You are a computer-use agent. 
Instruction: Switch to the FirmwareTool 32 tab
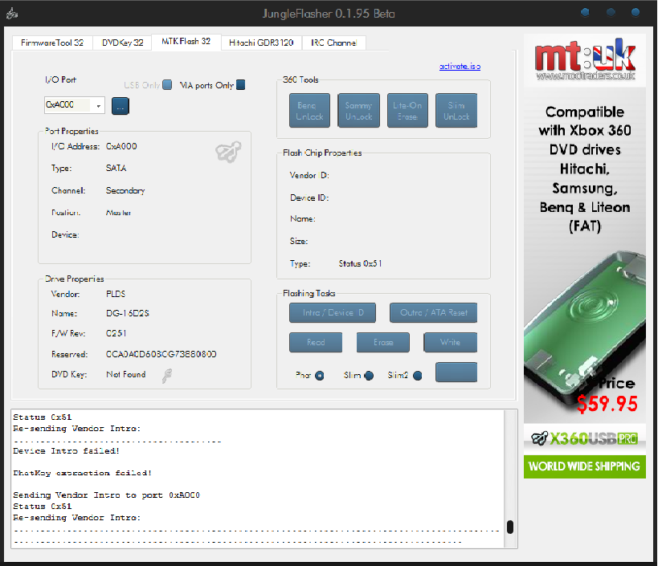point(52,43)
